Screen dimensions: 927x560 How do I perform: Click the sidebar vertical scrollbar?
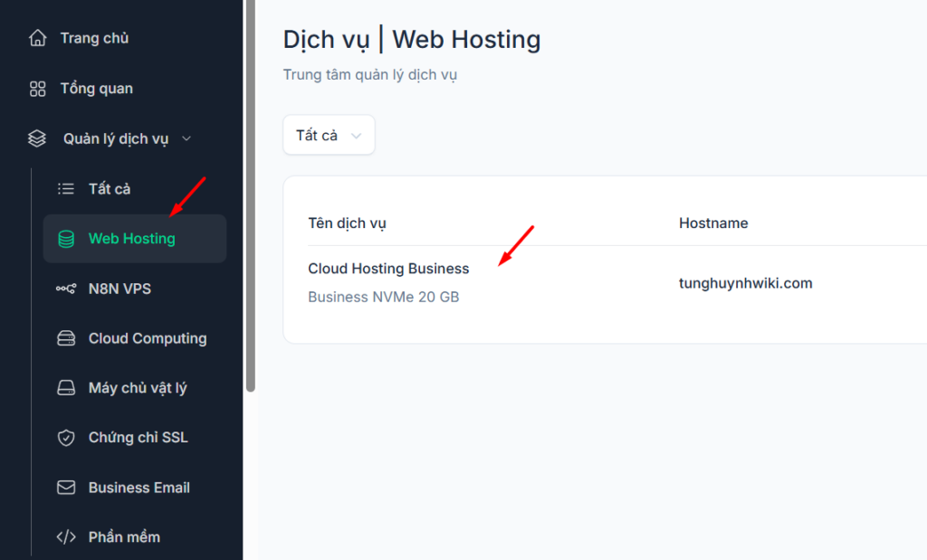(x=250, y=199)
